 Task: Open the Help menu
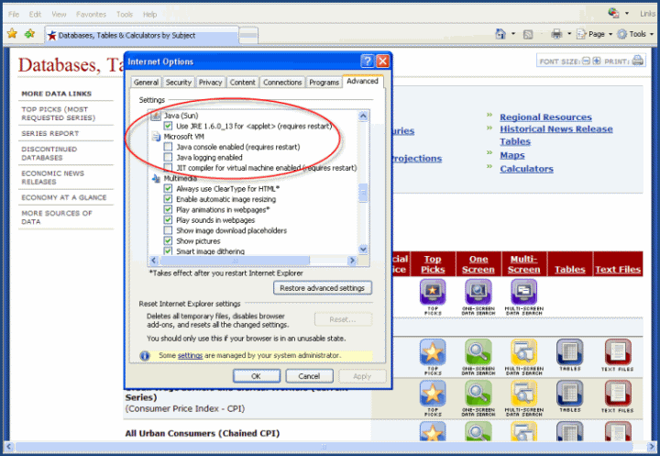(149, 15)
